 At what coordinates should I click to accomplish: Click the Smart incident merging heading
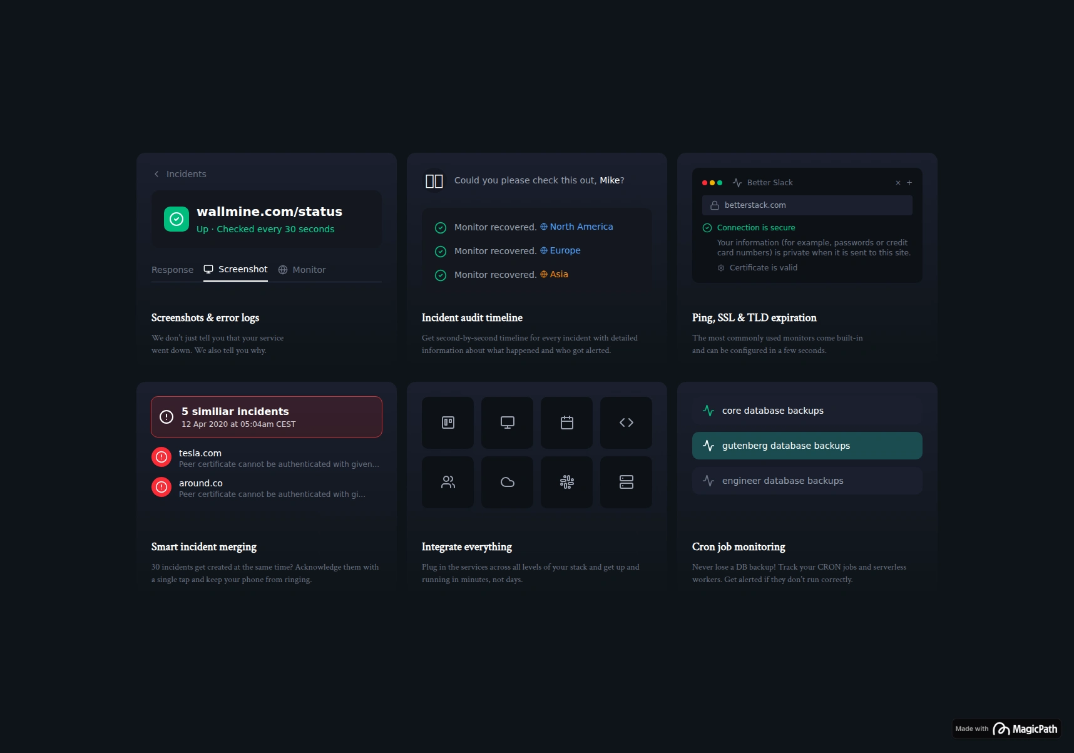tap(204, 547)
